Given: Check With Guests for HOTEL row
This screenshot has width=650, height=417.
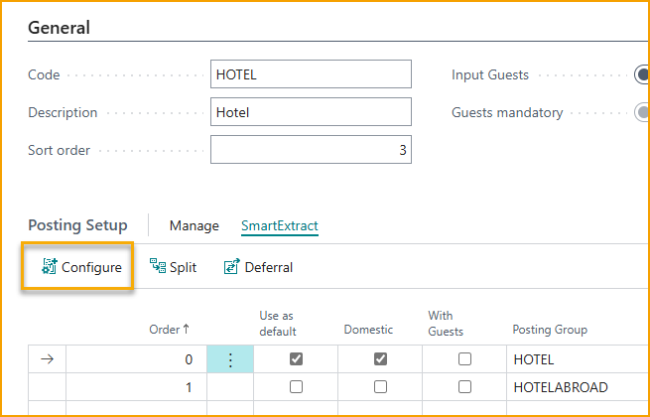Looking at the screenshot, I should coord(464,360).
